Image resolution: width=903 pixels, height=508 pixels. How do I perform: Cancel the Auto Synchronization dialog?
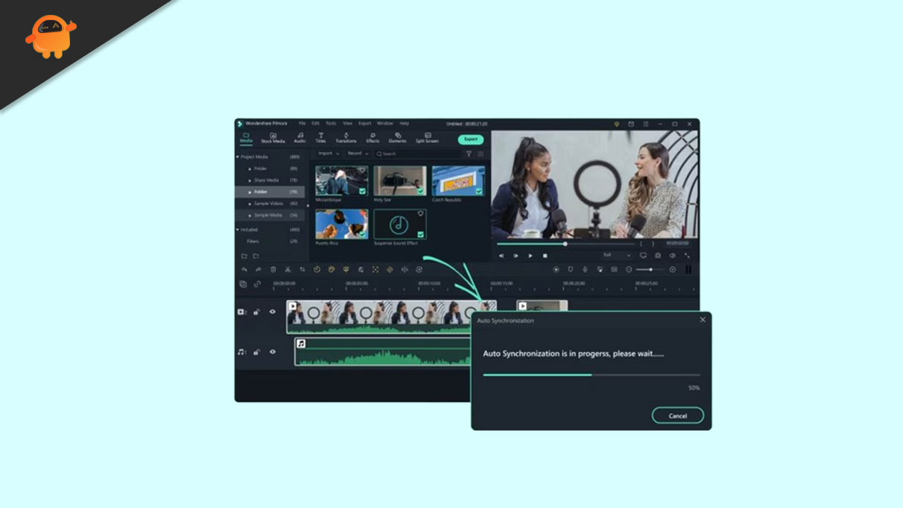pyautogui.click(x=678, y=416)
